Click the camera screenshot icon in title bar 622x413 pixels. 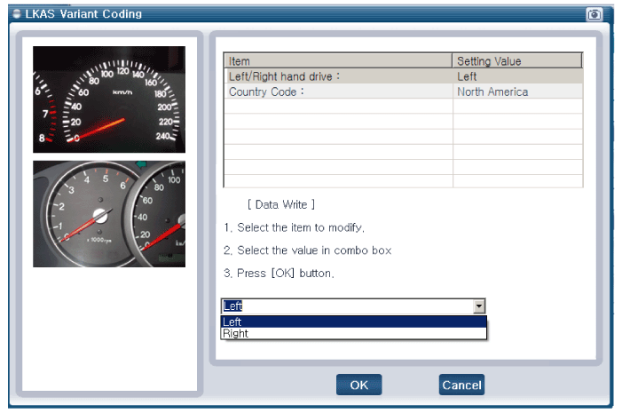[x=594, y=14]
